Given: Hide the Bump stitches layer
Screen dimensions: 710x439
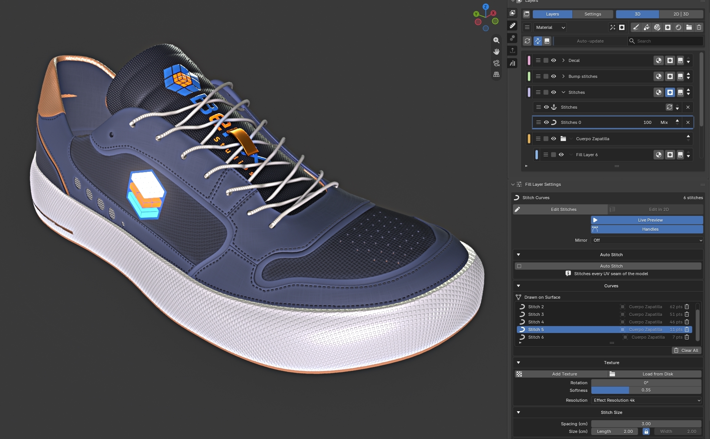Looking at the screenshot, I should point(554,76).
